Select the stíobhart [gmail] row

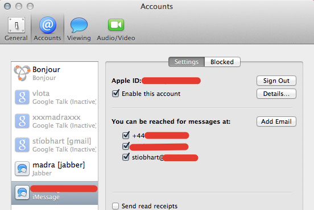(55, 145)
